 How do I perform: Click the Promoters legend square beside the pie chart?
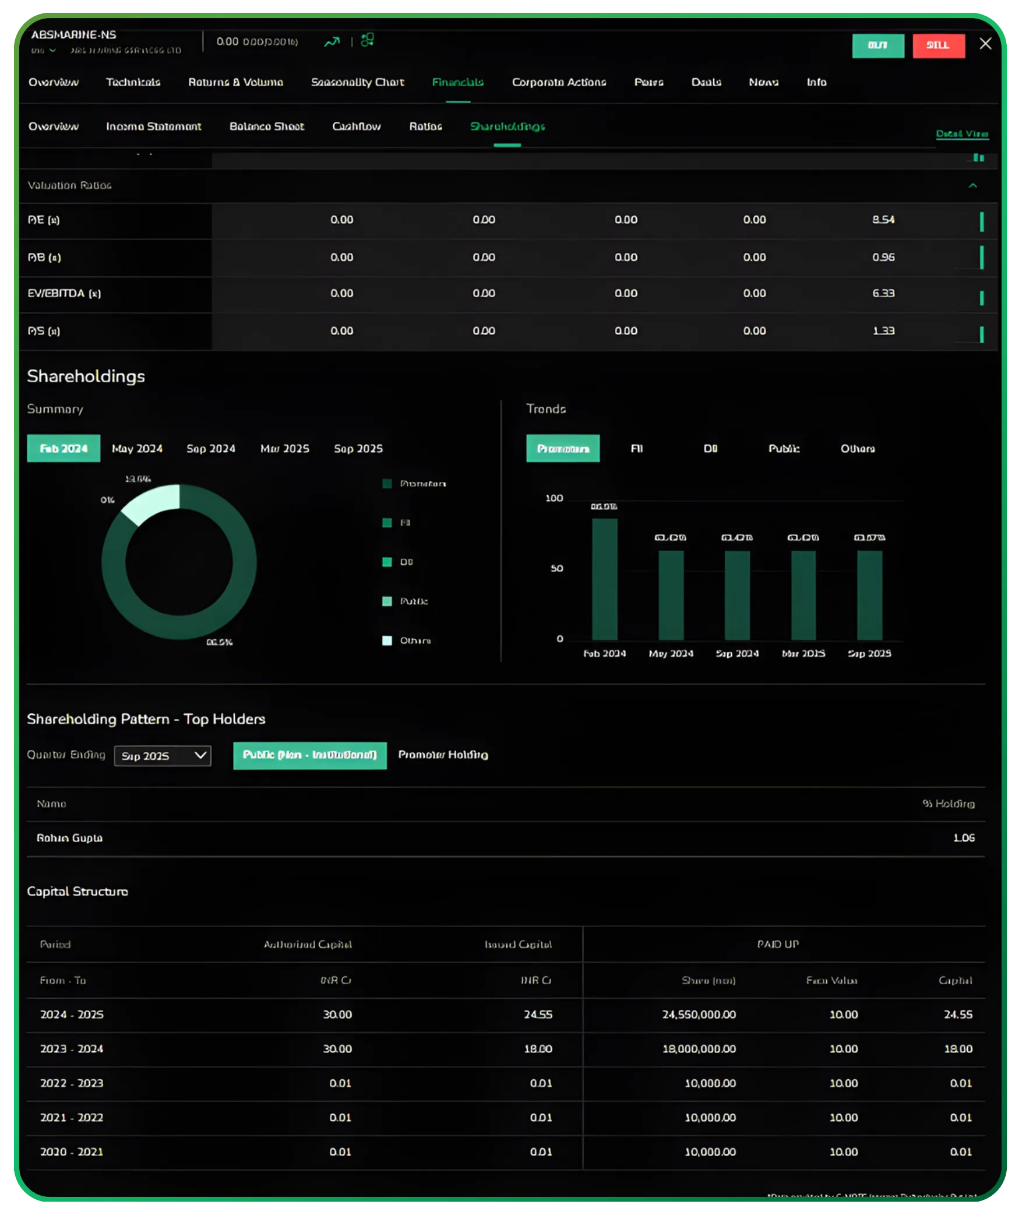(x=386, y=483)
